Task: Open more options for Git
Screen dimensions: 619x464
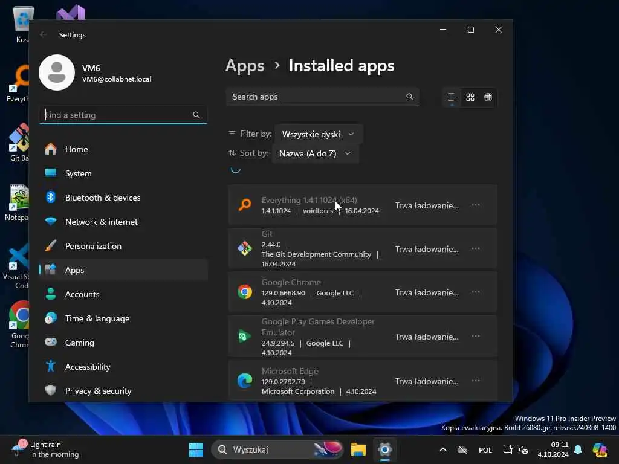Action: point(475,248)
